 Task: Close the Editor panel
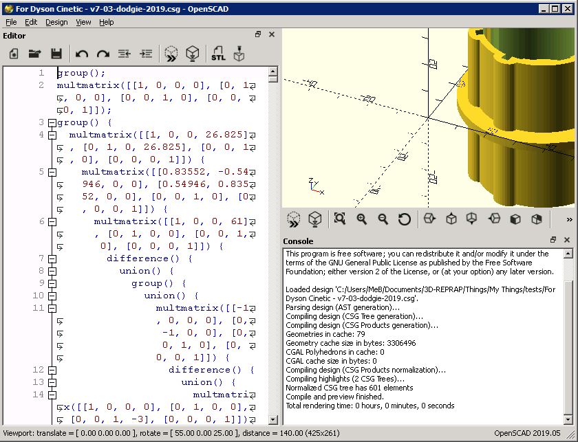(x=272, y=34)
